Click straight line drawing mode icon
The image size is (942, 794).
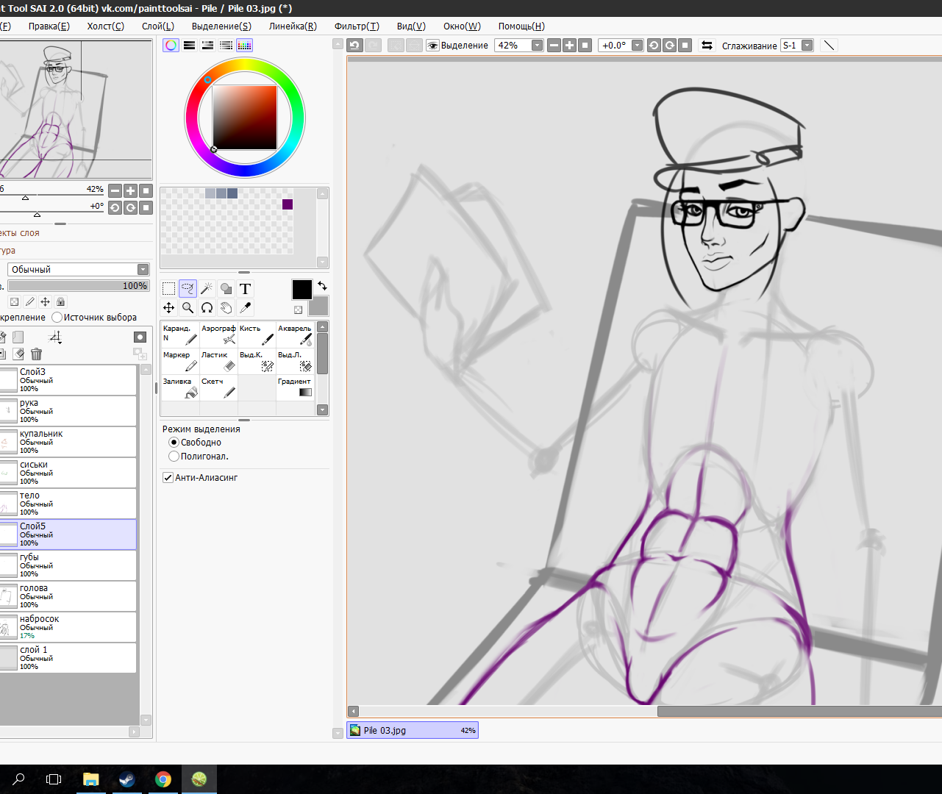coord(829,46)
